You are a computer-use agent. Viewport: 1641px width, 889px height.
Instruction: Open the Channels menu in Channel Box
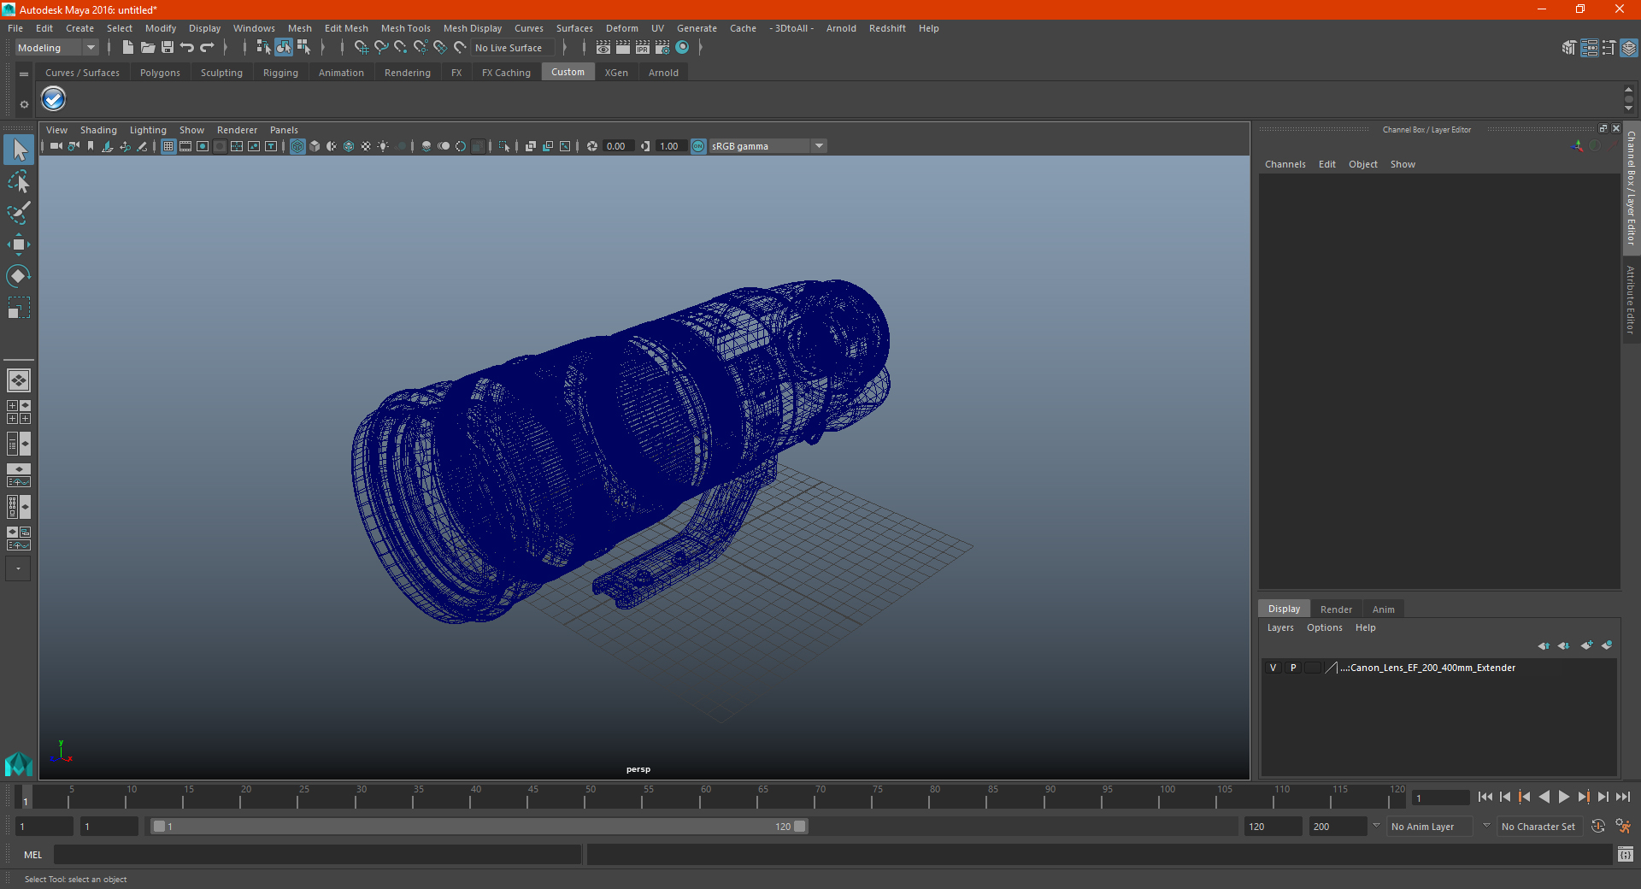[x=1285, y=164]
